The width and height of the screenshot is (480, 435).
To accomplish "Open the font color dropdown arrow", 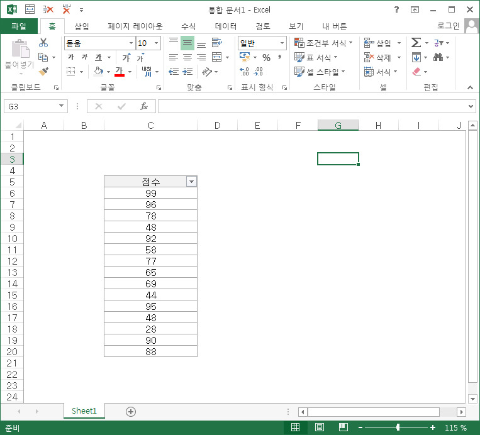I will point(130,72).
